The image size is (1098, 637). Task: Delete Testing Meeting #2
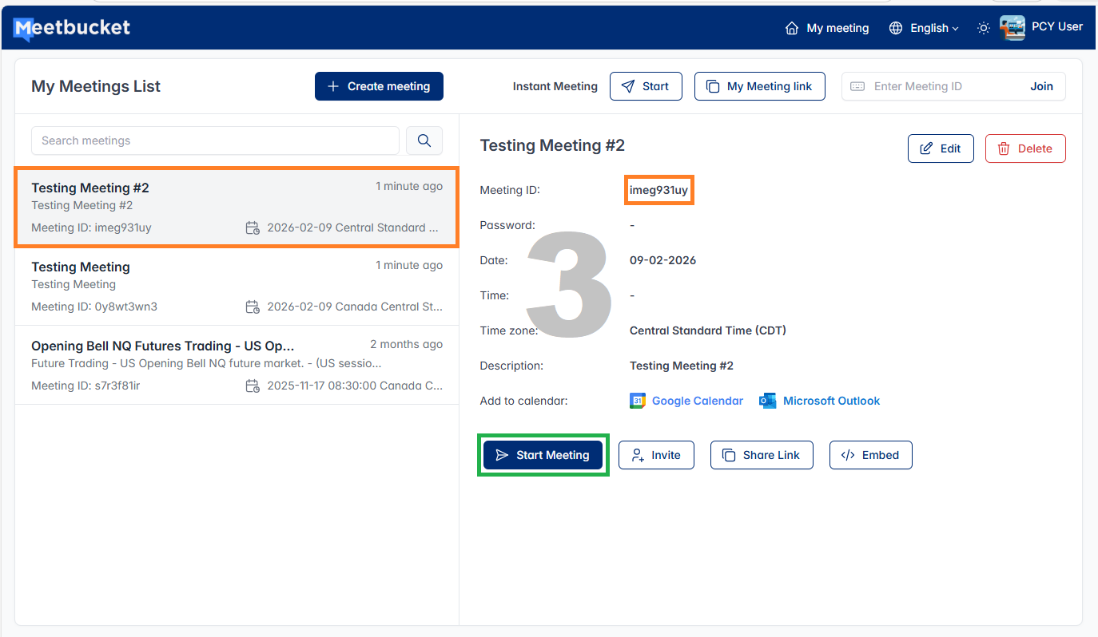(1025, 148)
